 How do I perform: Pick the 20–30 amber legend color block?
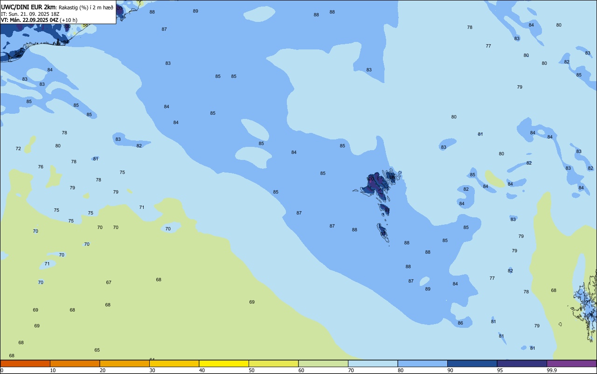click(x=125, y=363)
